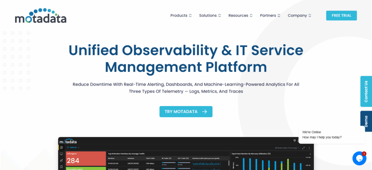Open the chart icon in dashboard sidebar

[61, 160]
